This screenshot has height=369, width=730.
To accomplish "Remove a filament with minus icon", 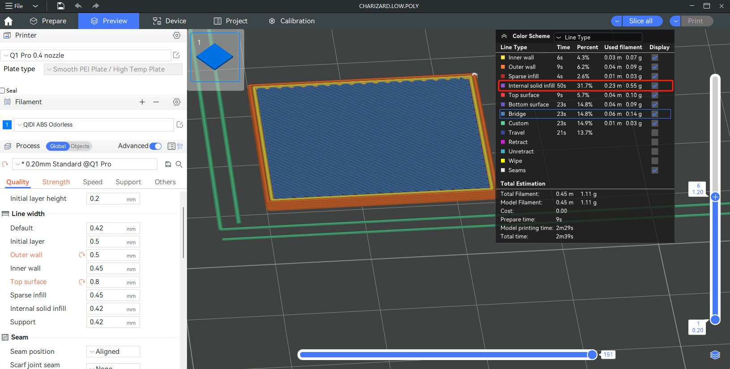I will click(156, 102).
